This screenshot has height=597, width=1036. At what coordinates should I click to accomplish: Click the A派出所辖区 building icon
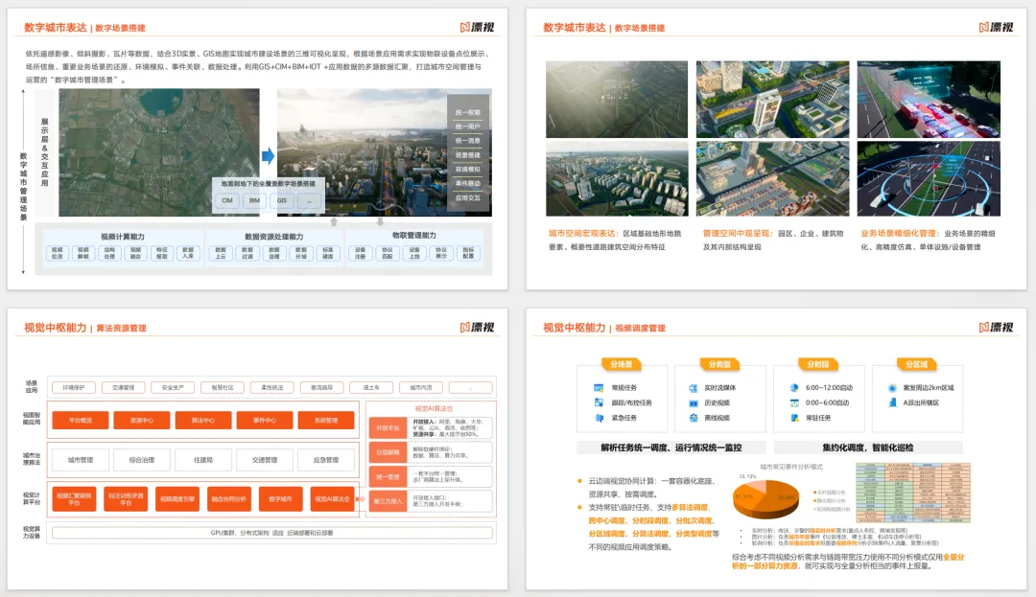892,402
